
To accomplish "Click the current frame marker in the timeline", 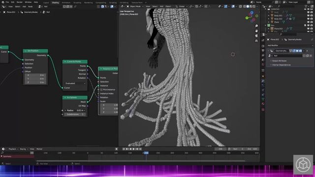I will 146,153.
